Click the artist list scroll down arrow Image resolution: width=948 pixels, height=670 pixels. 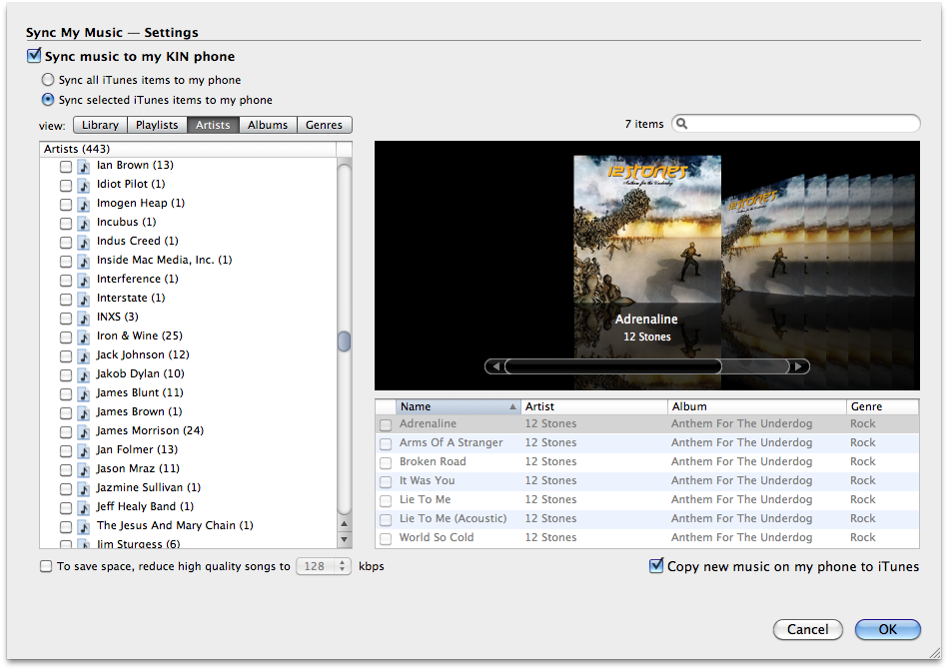click(x=344, y=539)
